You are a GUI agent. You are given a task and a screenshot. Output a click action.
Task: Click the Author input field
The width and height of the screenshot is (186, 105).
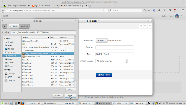114,54
